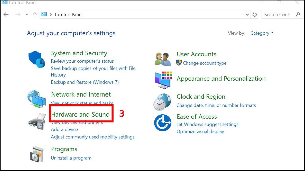Image resolution: width=305 pixels, height=171 pixels.
Task: Click the Hardware and Sound heading
Action: [80, 115]
